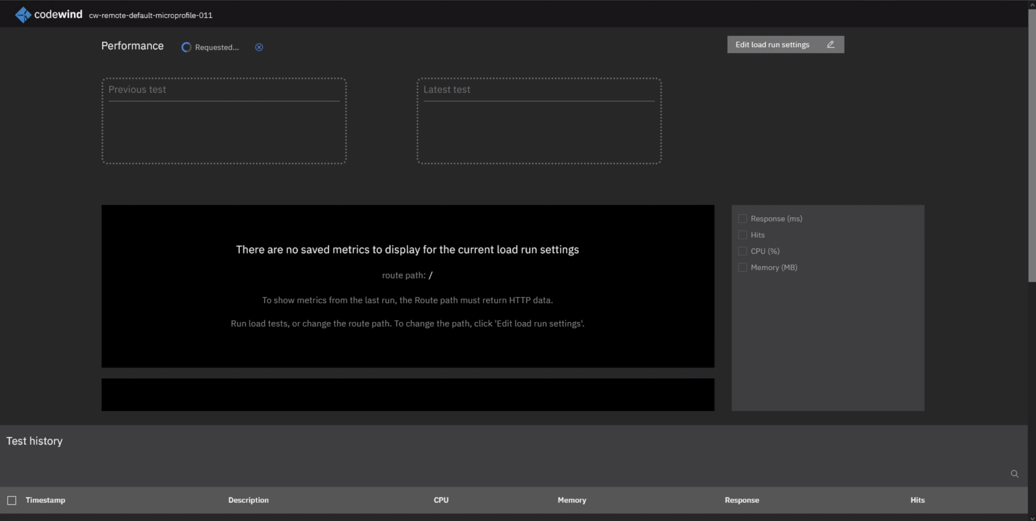Toggle the Response (ms) checkbox
This screenshot has width=1036, height=521.
point(742,219)
